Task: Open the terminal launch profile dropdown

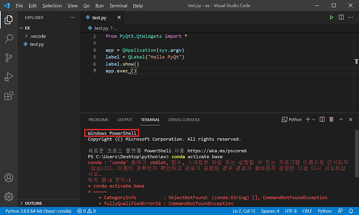Action: point(314,119)
